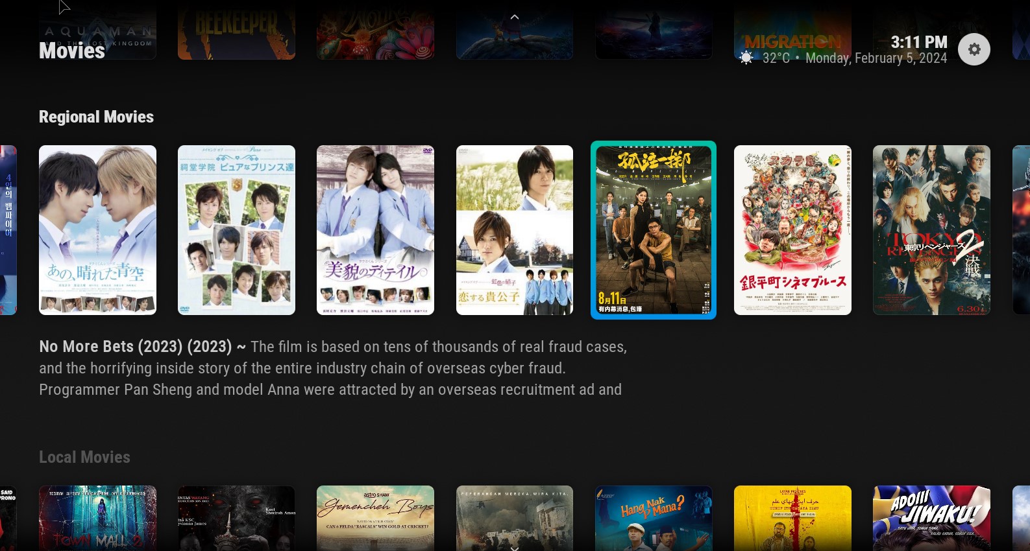This screenshot has height=551, width=1030.
Task: Click the 3:11 PM clock display
Action: pos(918,42)
